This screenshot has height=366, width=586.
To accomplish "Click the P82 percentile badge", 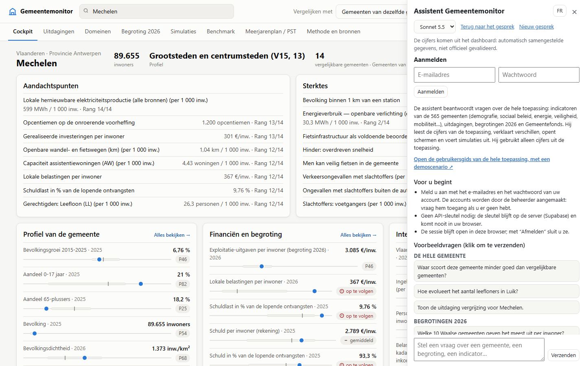I will [x=183, y=284].
